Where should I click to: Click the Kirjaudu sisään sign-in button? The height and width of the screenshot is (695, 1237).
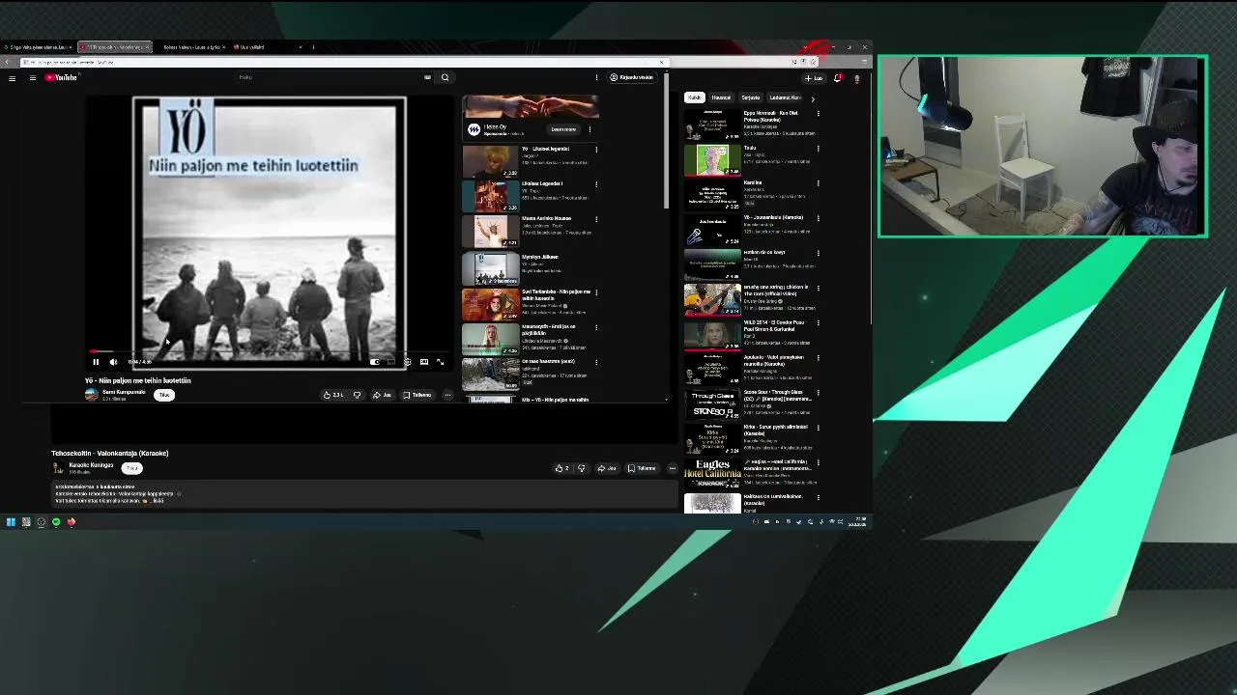[632, 77]
